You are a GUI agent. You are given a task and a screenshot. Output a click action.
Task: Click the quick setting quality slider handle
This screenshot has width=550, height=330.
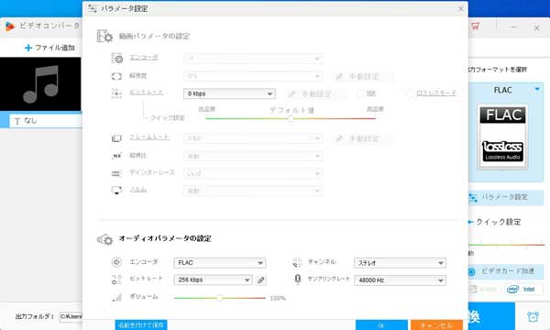[291, 118]
